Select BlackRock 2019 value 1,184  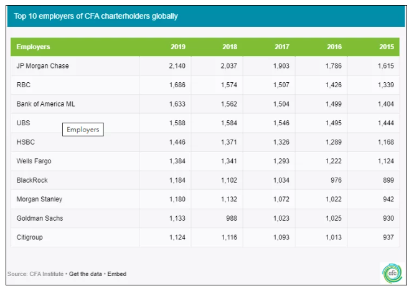(x=177, y=180)
